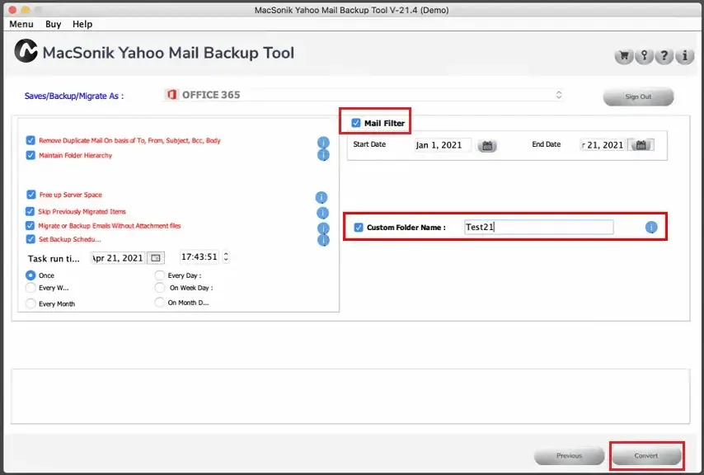Open the question mark help icon
Screen dimensions: 704x475
(x=664, y=56)
